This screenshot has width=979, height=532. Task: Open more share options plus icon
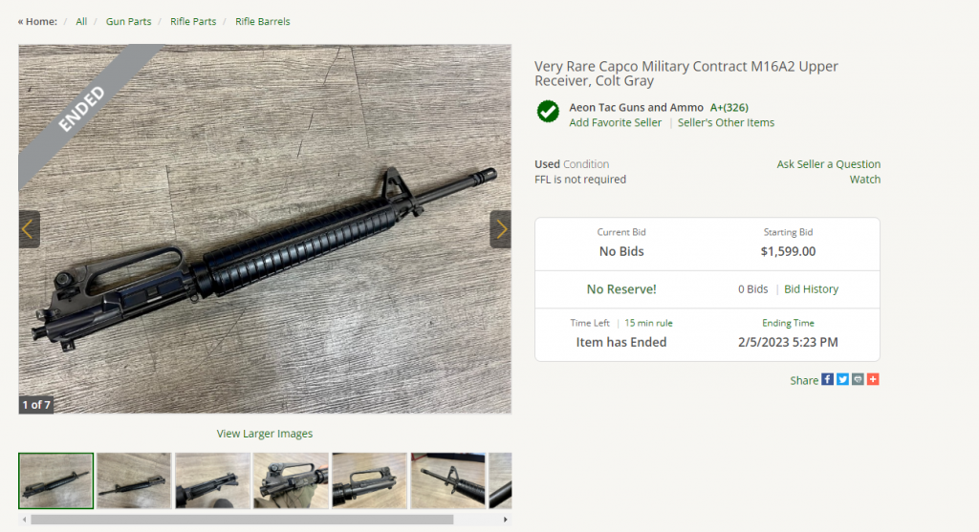tap(873, 379)
